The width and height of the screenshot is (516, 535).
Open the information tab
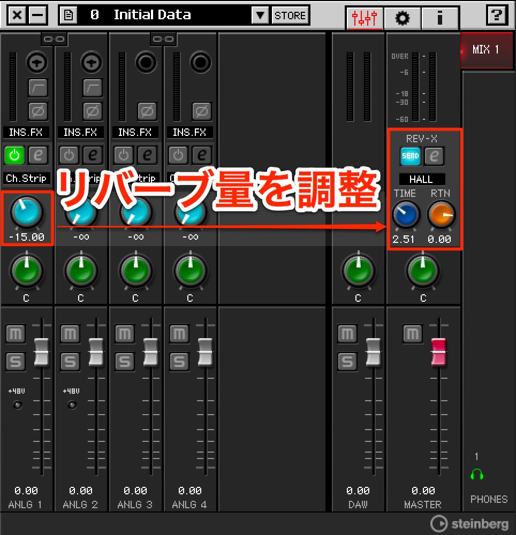439,17
